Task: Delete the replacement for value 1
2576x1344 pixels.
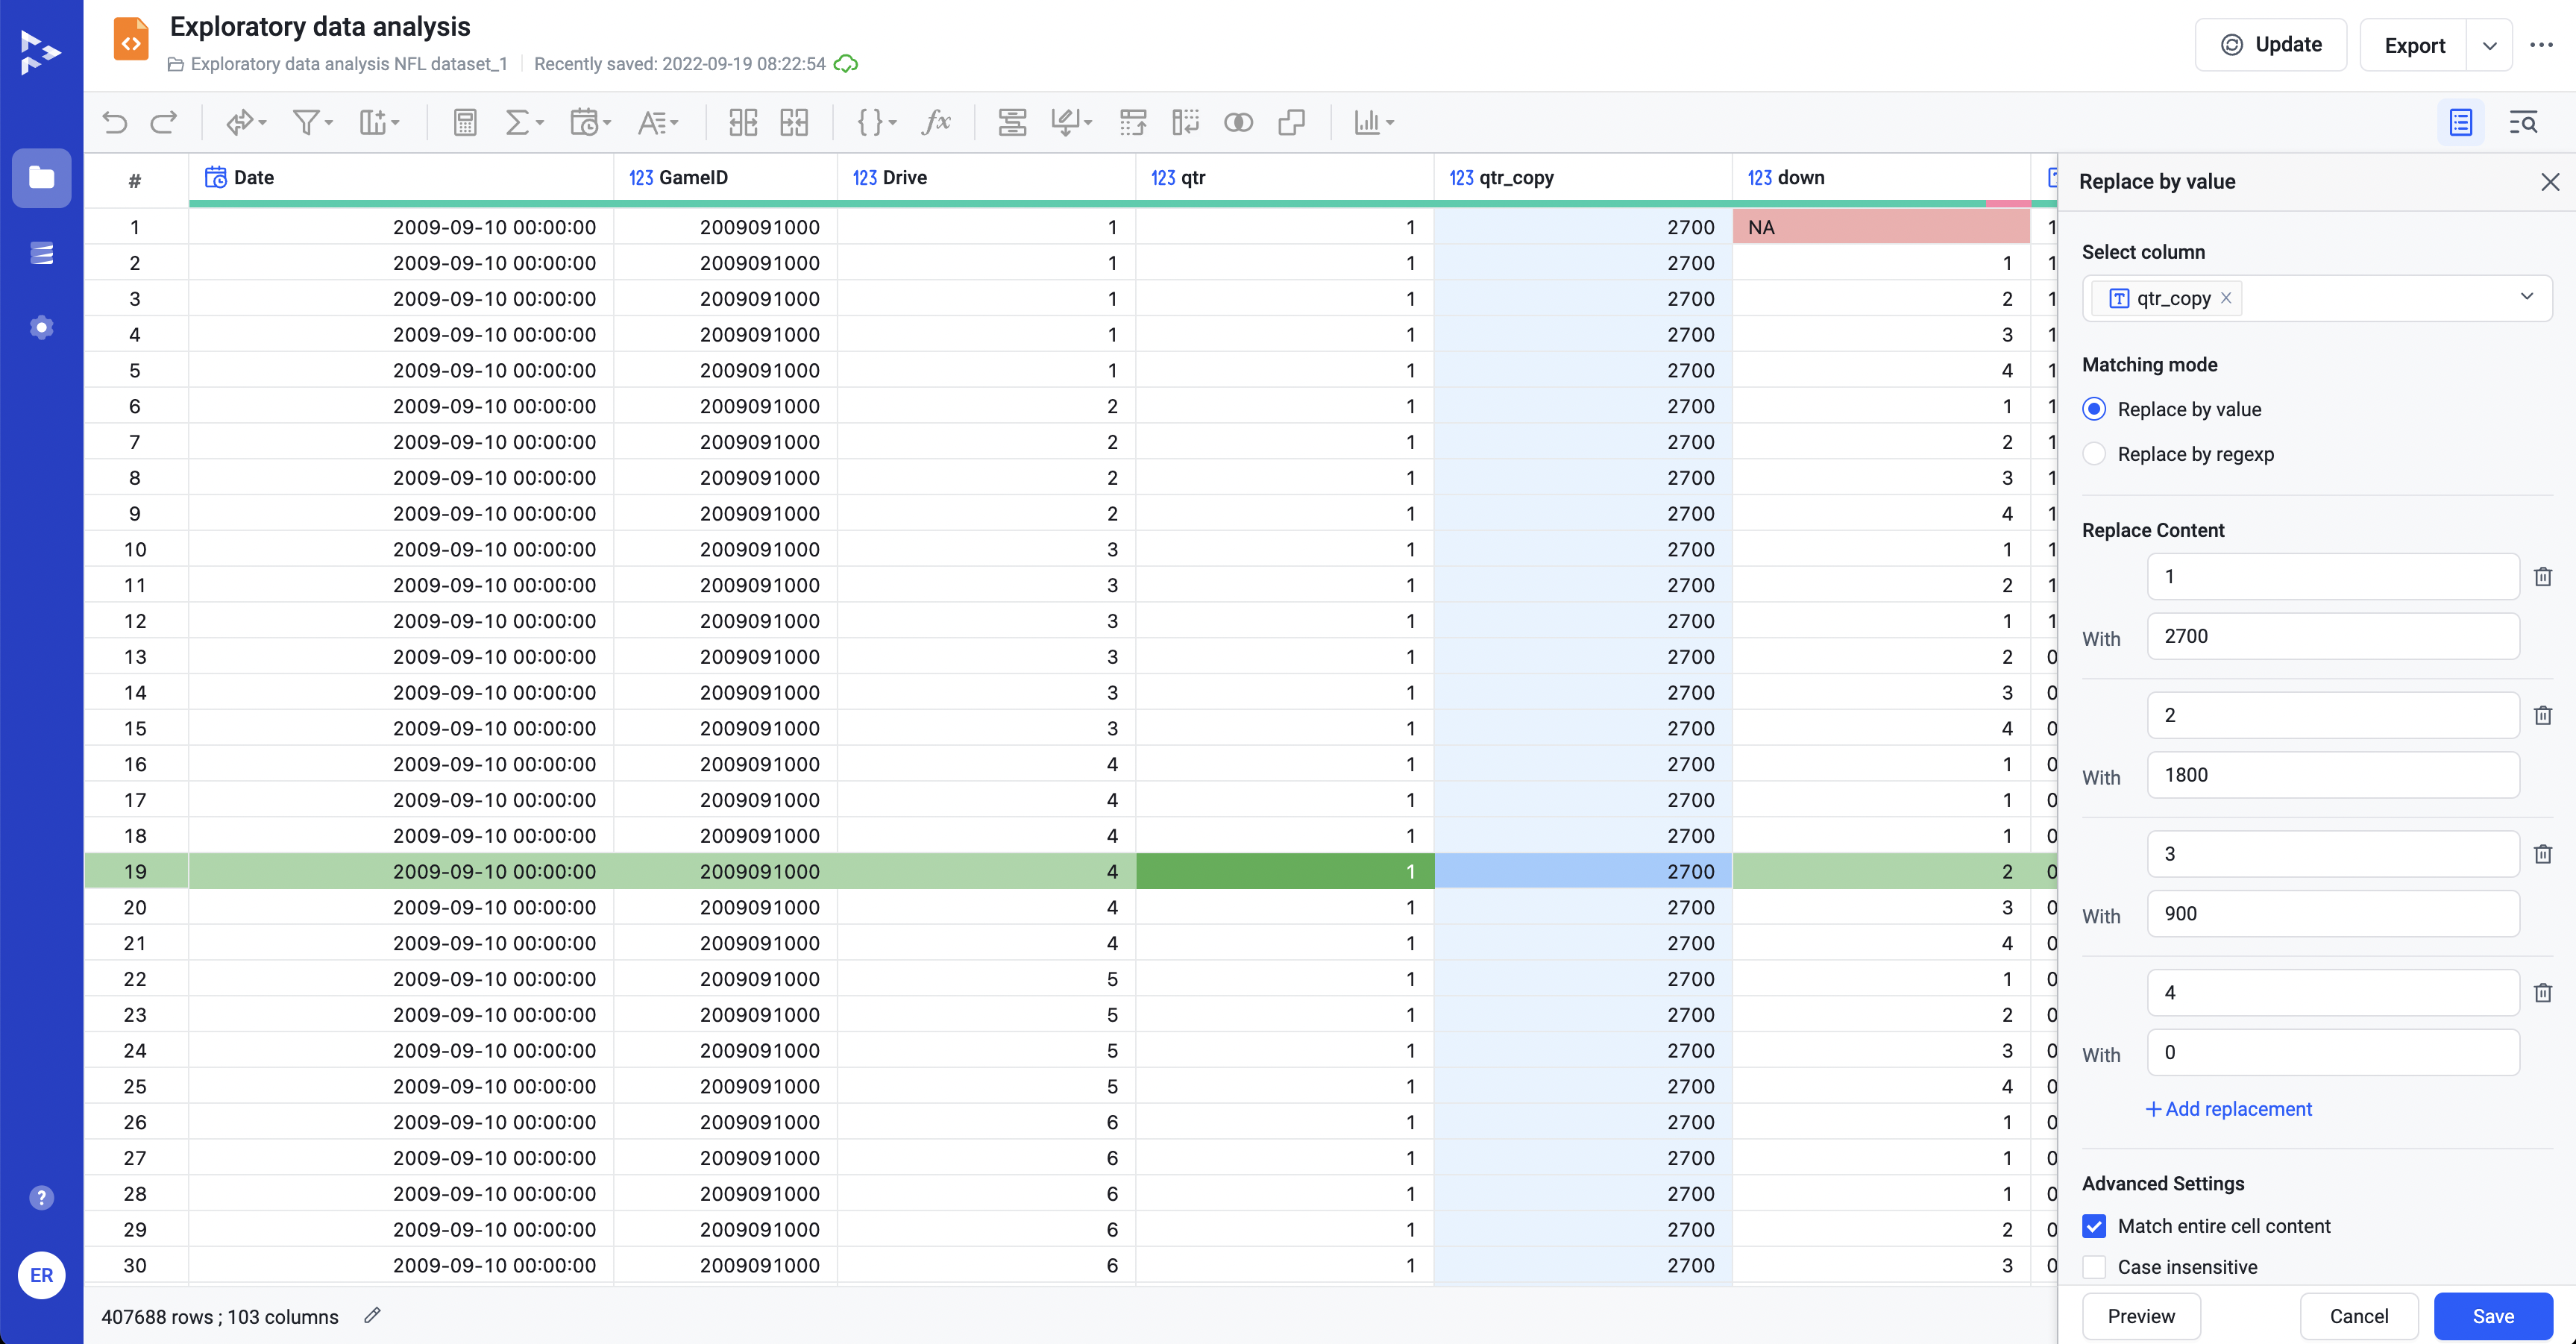Action: [2543, 577]
